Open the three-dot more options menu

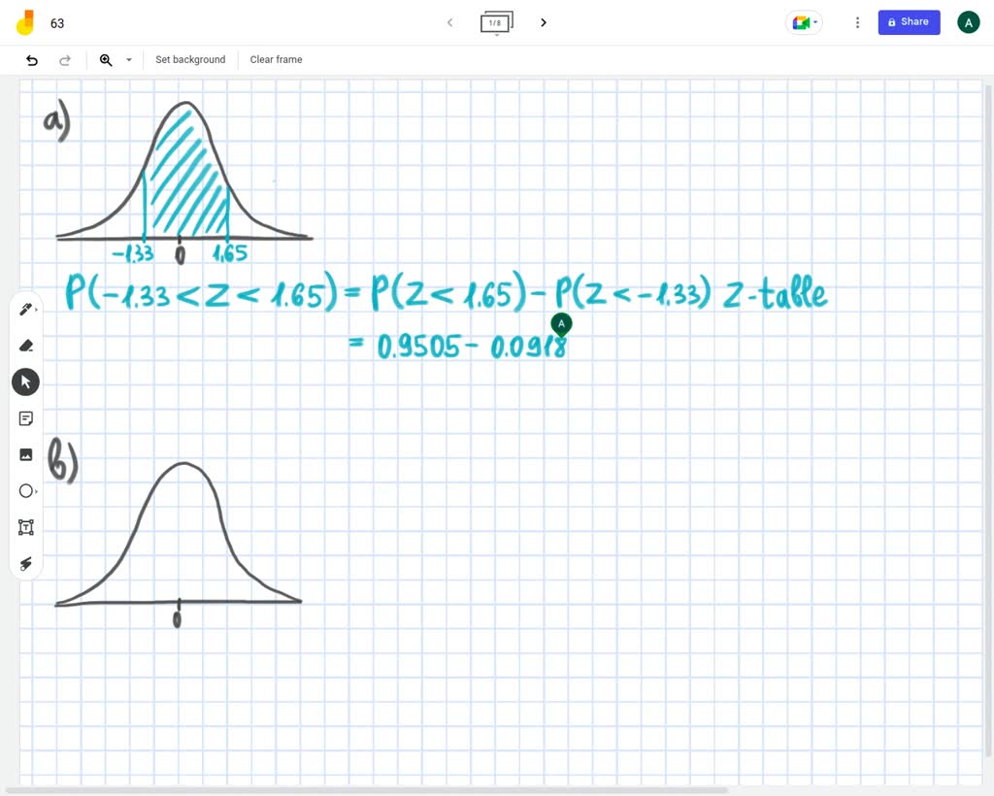click(857, 23)
